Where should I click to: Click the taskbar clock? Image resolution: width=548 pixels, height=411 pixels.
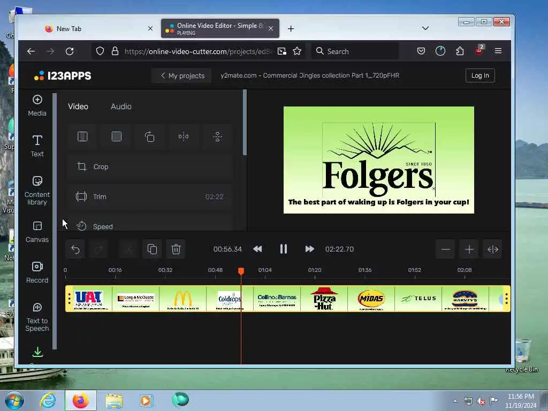pyautogui.click(x=521, y=401)
